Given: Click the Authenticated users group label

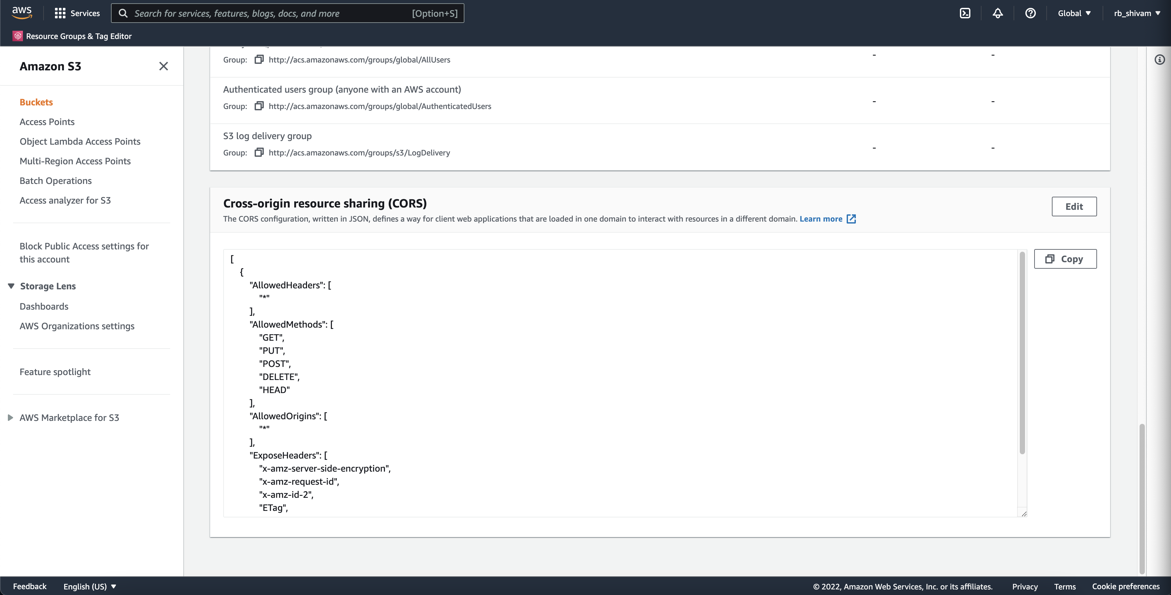Looking at the screenshot, I should pos(342,90).
